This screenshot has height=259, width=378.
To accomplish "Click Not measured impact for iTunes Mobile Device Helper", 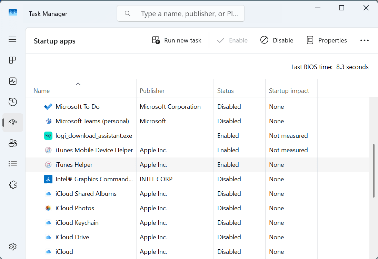I will [288, 150].
